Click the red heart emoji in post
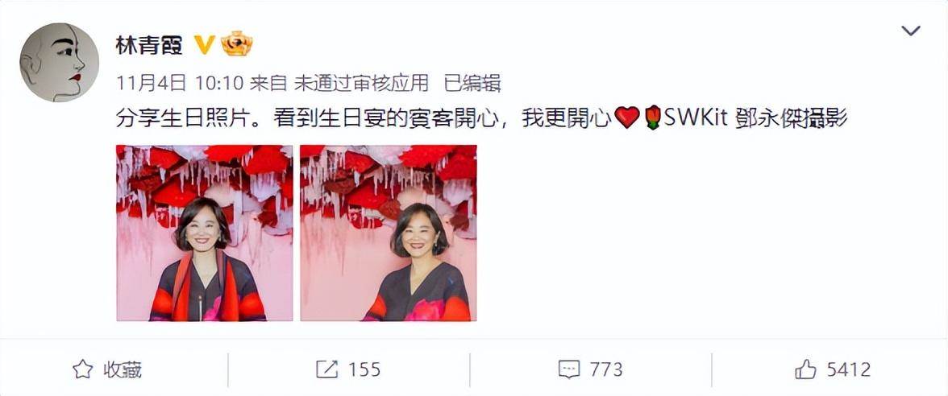948x396 pixels. [626, 118]
